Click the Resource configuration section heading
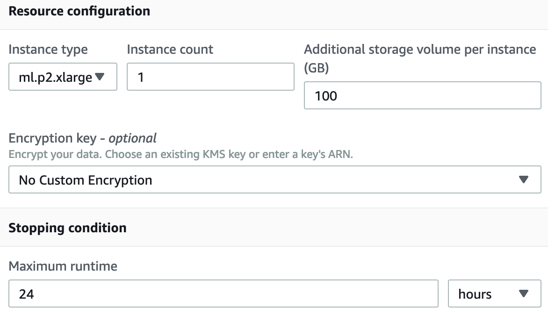The width and height of the screenshot is (548, 315). point(79,11)
